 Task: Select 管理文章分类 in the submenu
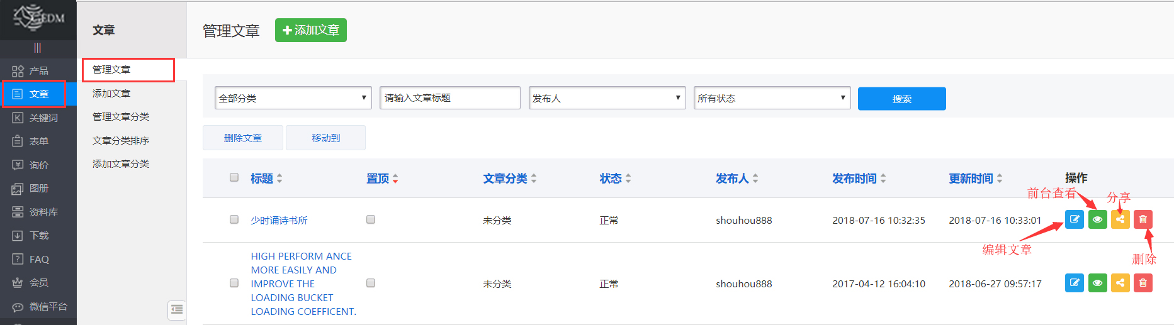tap(121, 117)
